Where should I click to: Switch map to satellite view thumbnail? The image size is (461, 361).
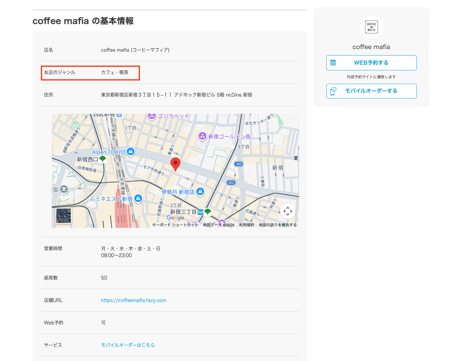(64, 216)
